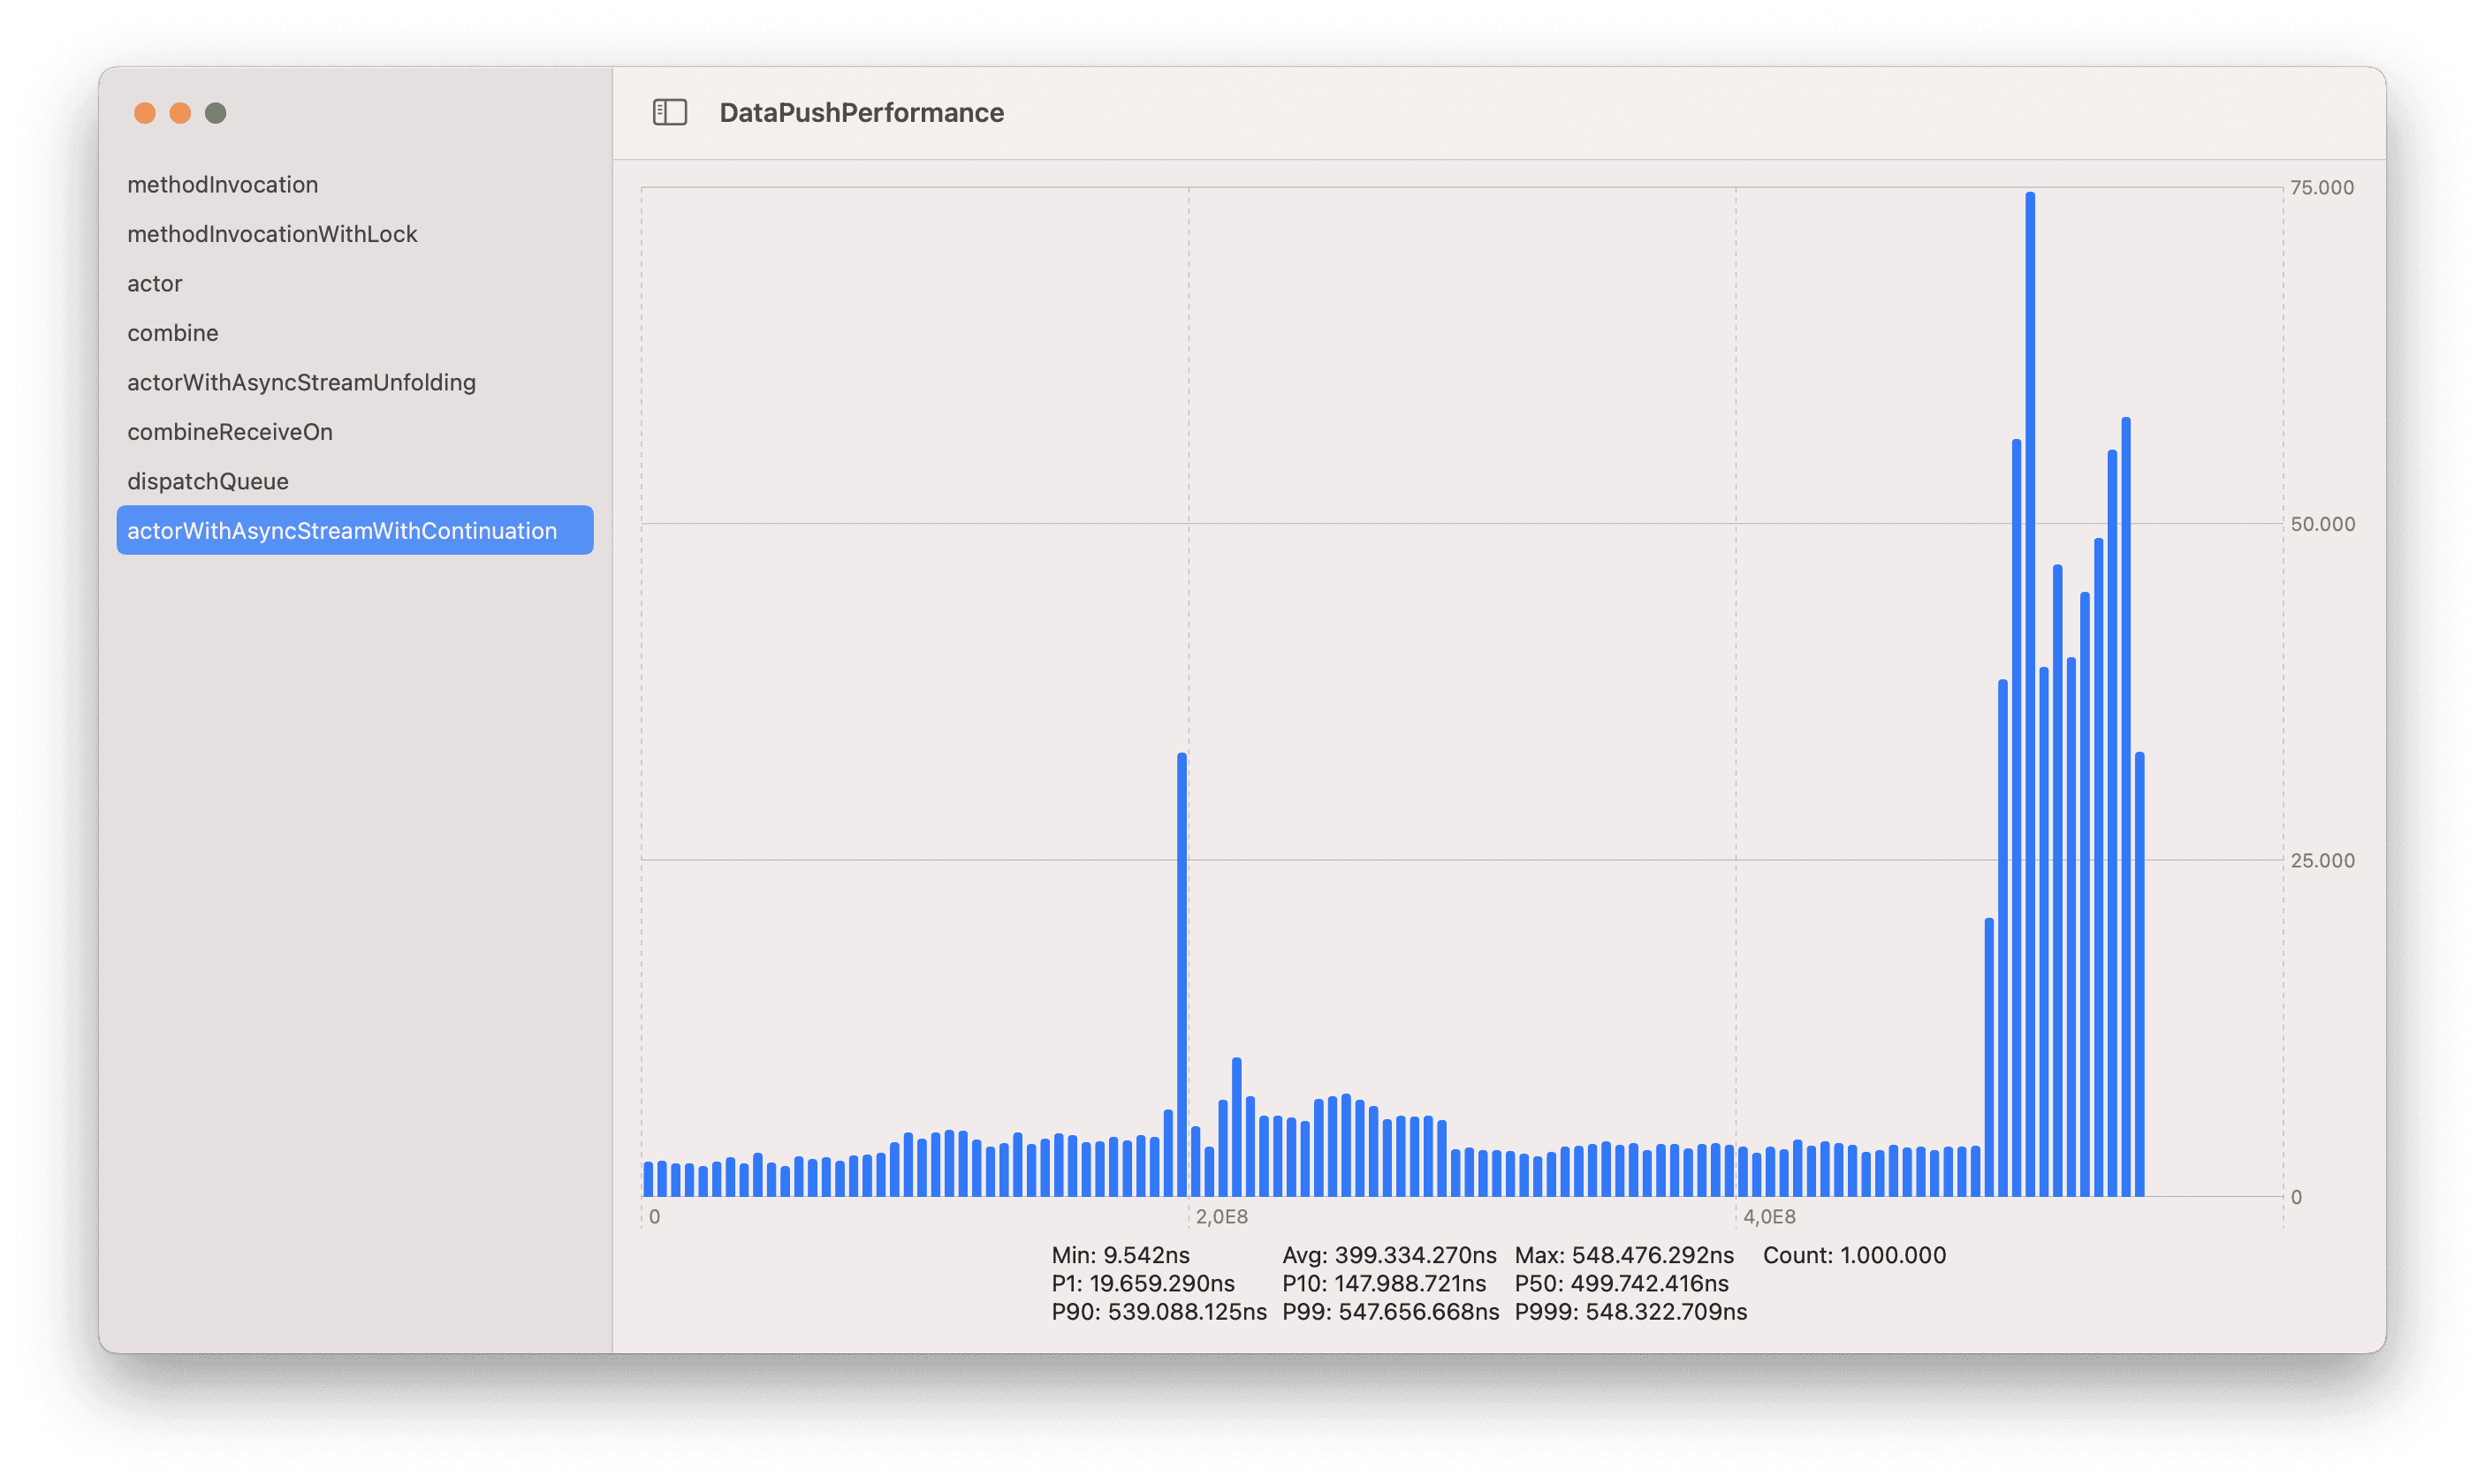
Task: Select the combine benchmark item
Action: tap(173, 333)
